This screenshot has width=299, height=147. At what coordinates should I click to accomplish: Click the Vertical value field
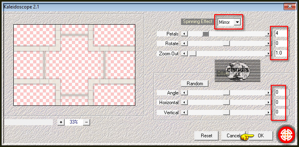(281, 112)
